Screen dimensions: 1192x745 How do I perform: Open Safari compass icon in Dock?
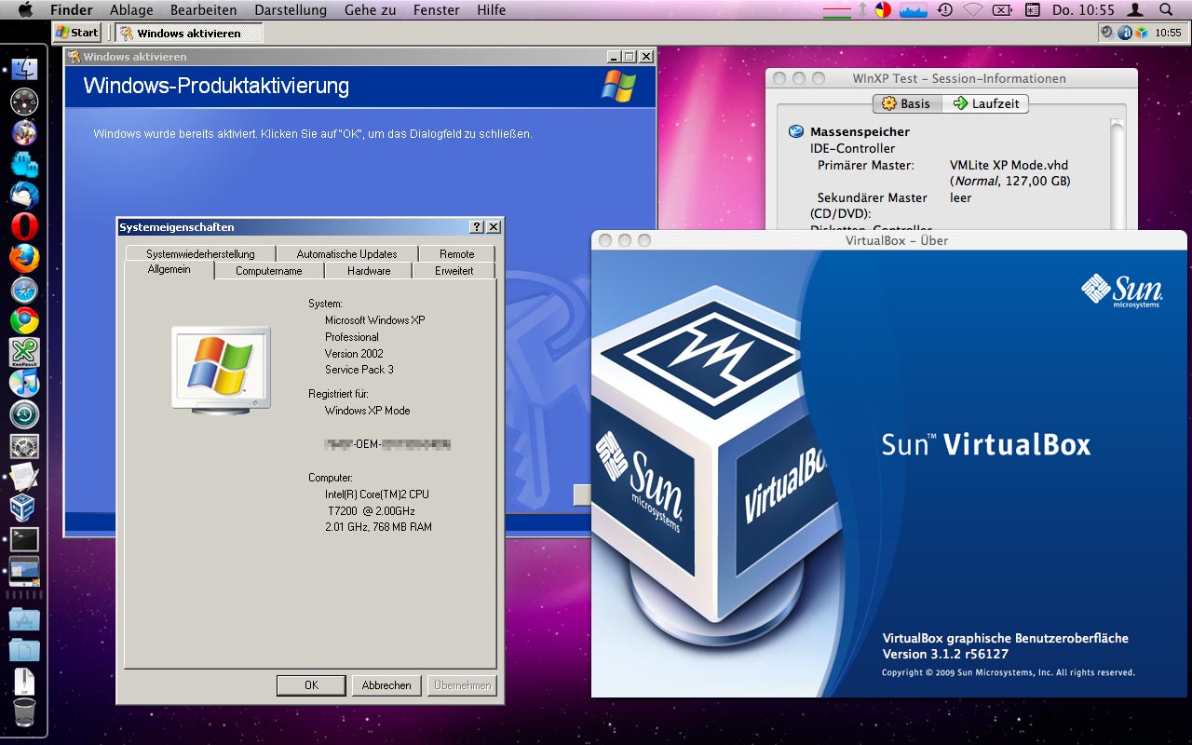point(24,290)
